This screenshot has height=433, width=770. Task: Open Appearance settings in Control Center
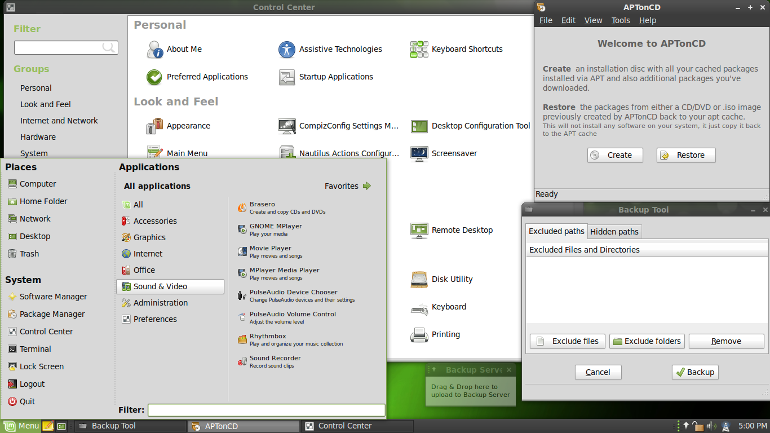point(178,126)
